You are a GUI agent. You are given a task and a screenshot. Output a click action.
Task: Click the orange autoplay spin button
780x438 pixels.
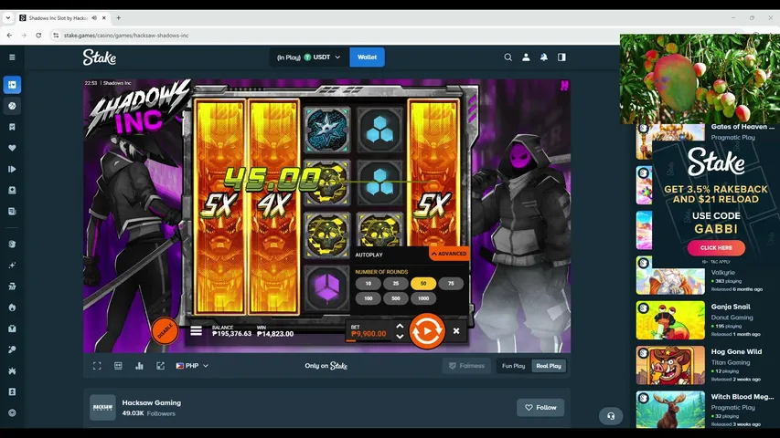coord(427,330)
